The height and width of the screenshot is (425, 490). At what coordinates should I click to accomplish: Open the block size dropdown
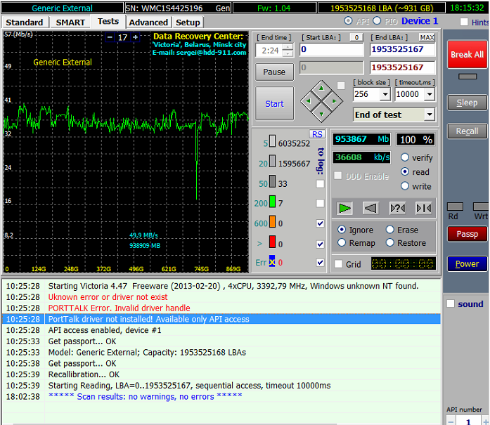click(385, 94)
